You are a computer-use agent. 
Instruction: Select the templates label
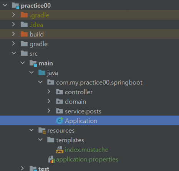coord(70,140)
